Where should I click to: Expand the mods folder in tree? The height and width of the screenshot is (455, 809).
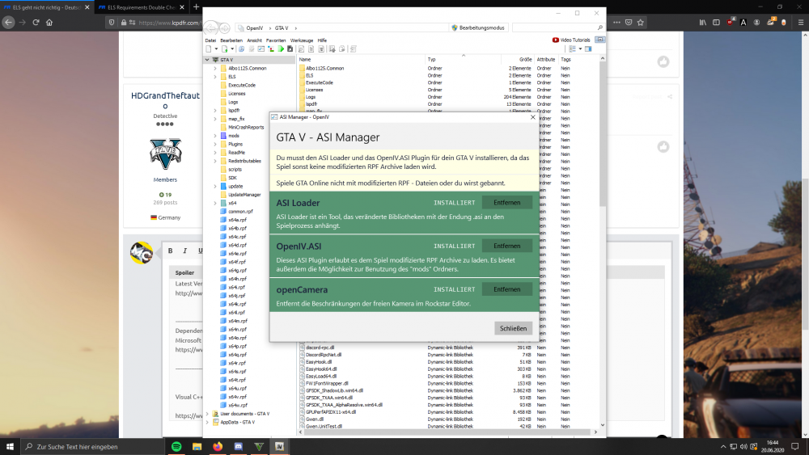[215, 136]
